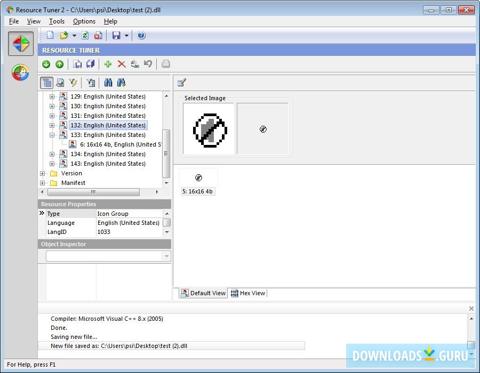Select 129: English (United States) item
Image resolution: width=480 pixels, height=373 pixels.
pos(108,96)
